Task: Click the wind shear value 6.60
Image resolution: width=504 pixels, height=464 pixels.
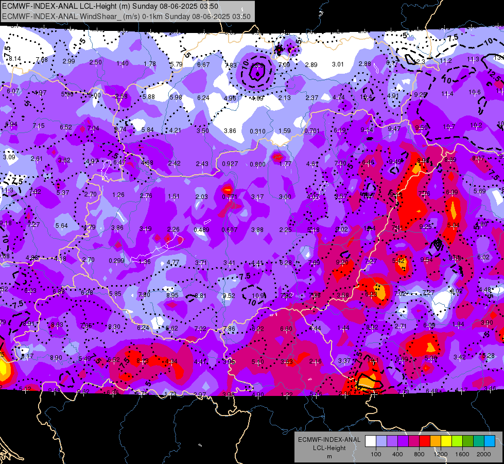Action: click(x=286, y=329)
